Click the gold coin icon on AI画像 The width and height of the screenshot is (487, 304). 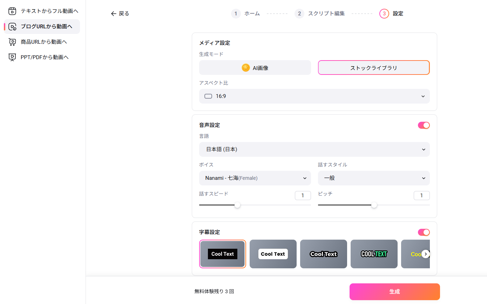tap(246, 68)
